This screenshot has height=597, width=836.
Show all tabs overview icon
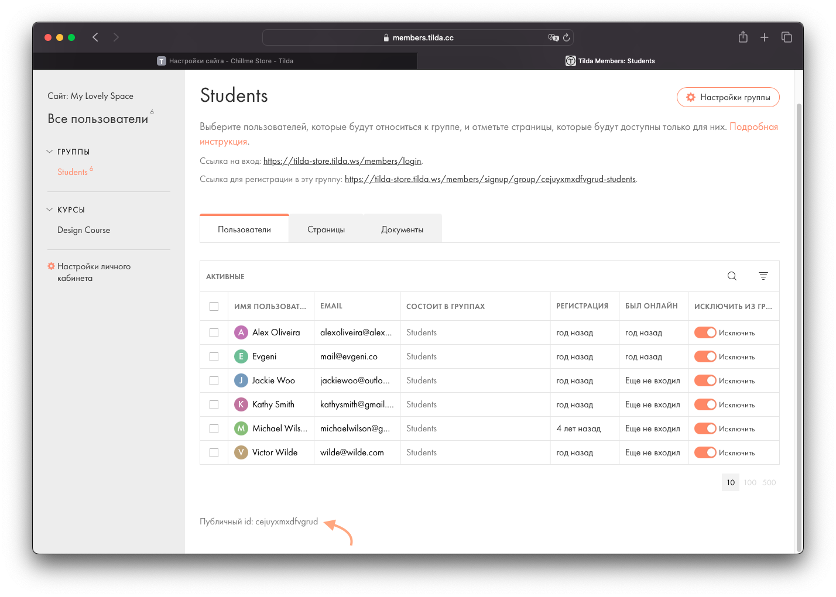click(787, 37)
